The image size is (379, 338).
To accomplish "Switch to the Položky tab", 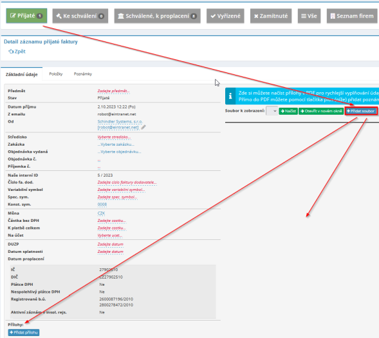I will [56, 74].
